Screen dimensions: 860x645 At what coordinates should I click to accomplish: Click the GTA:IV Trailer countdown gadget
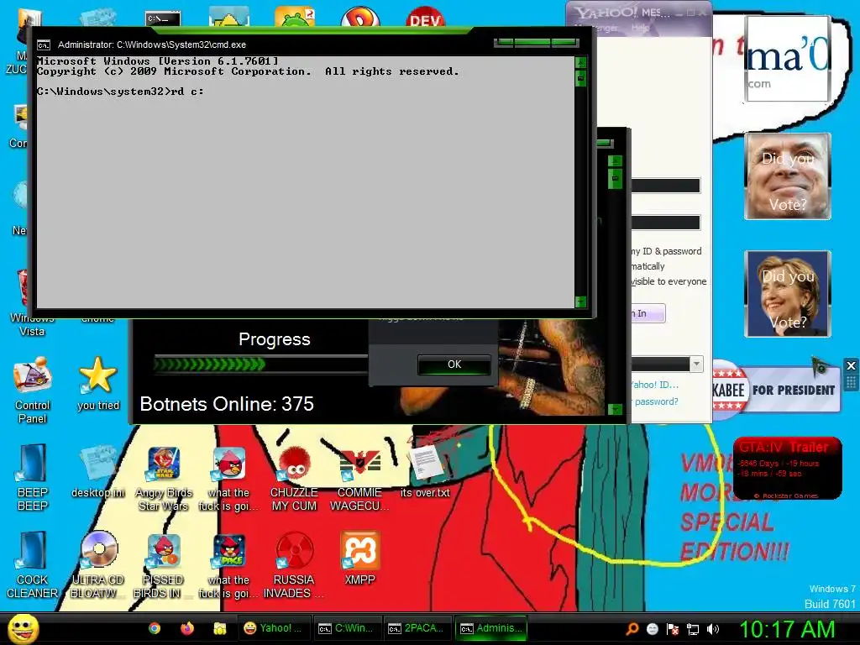coord(787,469)
